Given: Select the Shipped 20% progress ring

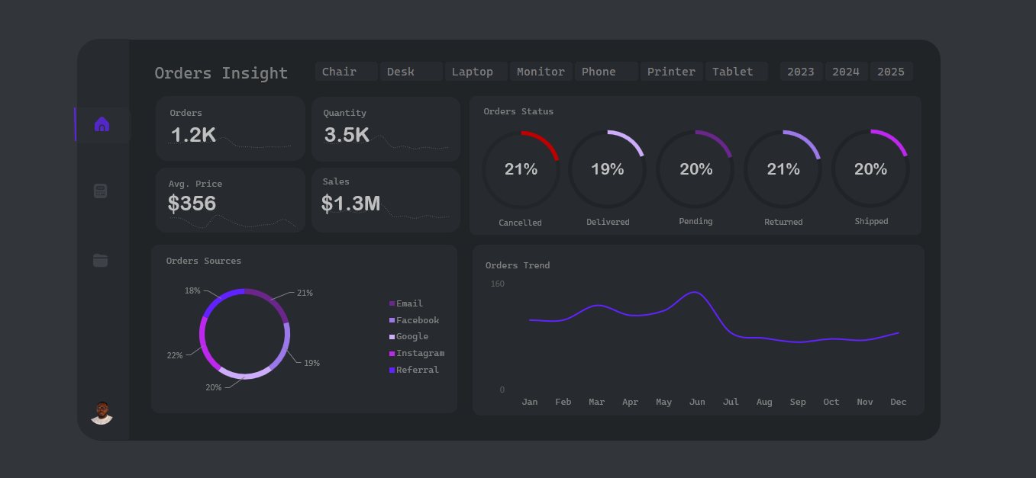Looking at the screenshot, I should coord(870,169).
